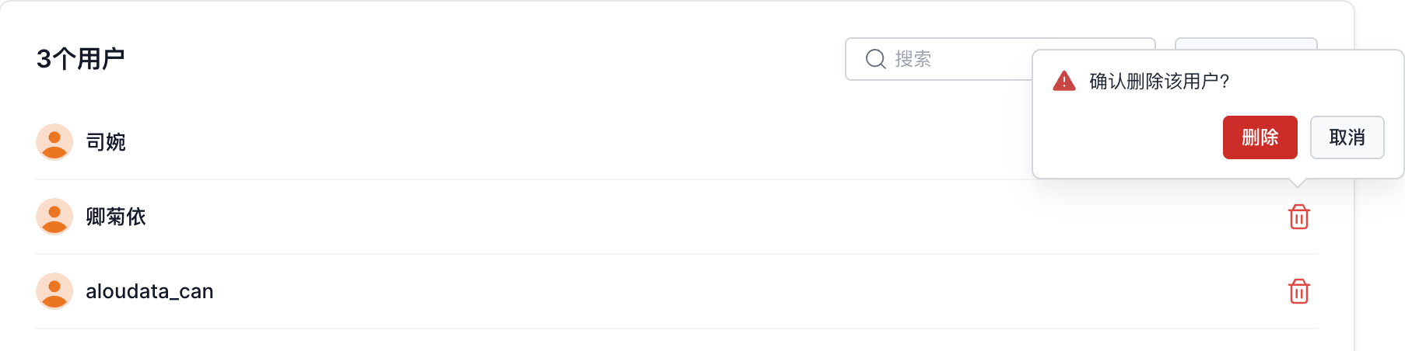Screen dimensions: 1405x351
Task: Click the trash icon for 卿菊依
Action: 1298,217
